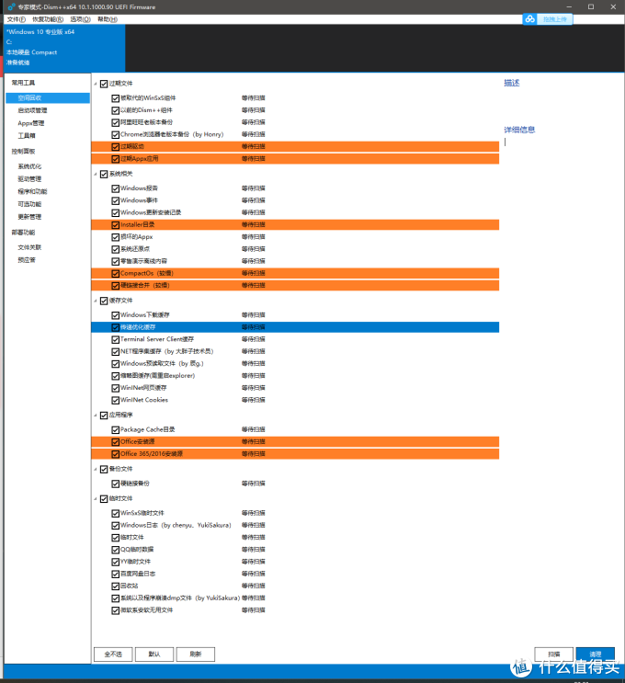The width and height of the screenshot is (625, 683).
Task: Uncheck the 缓存文件 group checkbox
Action: click(x=104, y=301)
